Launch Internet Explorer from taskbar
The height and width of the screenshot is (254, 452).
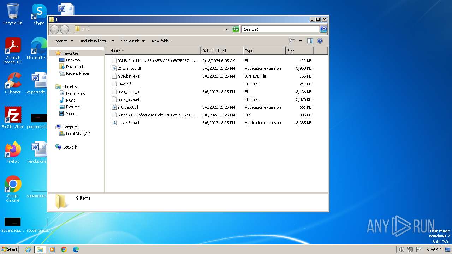pyautogui.click(x=28, y=249)
